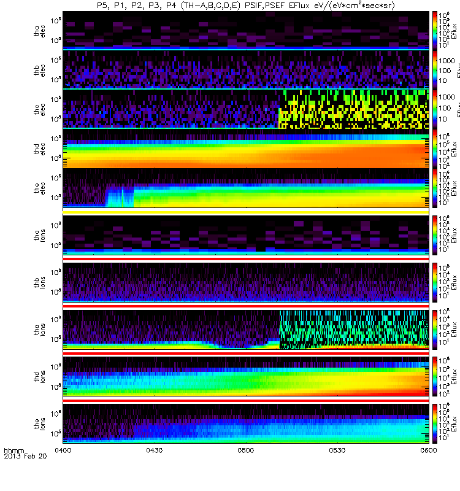Click the plot title text at top

(x=246, y=6)
